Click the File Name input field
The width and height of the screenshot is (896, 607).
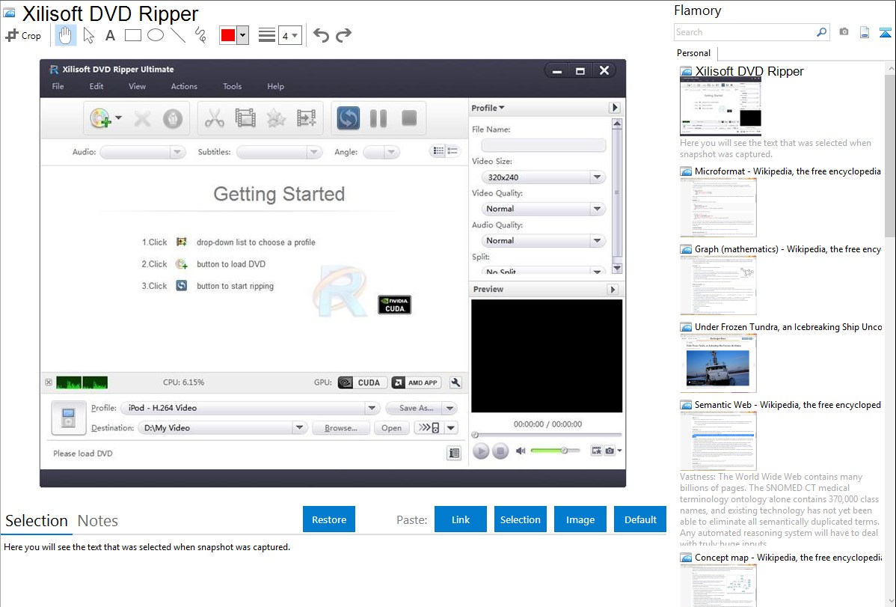point(544,145)
